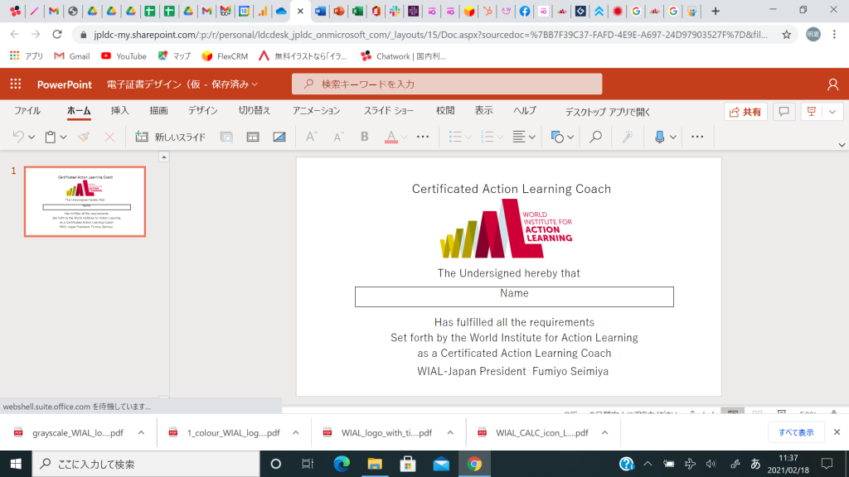Open the Find magnifier tool in ribbon
849x477 pixels.
pyautogui.click(x=595, y=137)
